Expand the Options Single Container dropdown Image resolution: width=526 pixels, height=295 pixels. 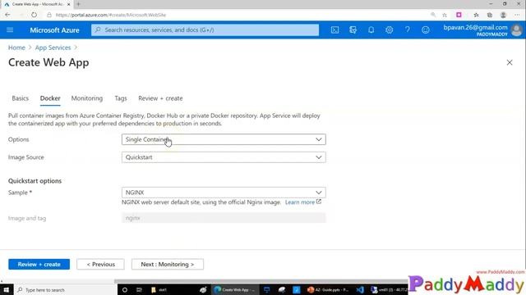click(x=224, y=139)
